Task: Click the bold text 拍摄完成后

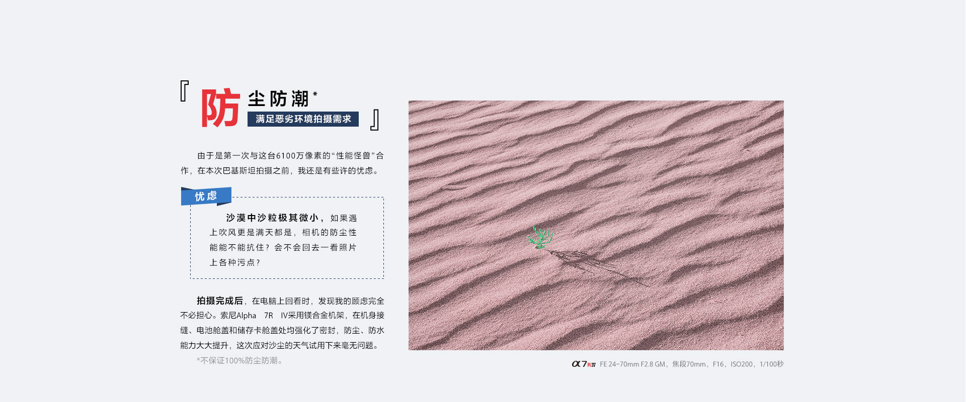Action: [x=219, y=301]
